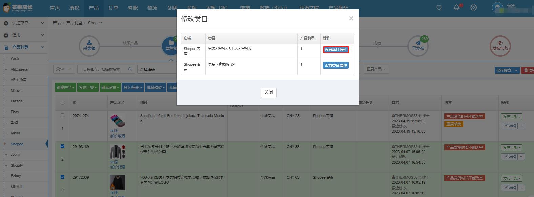
Task: Open the 创建产品 dropdown button
Action: coord(66,88)
